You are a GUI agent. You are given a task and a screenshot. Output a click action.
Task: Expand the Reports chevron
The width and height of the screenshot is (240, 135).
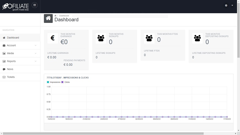coord(35,61)
